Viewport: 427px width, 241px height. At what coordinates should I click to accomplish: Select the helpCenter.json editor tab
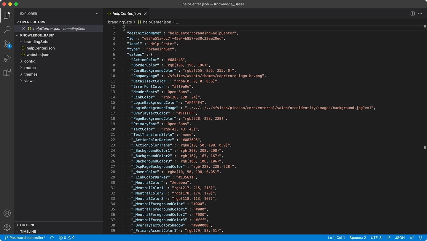coord(127,14)
